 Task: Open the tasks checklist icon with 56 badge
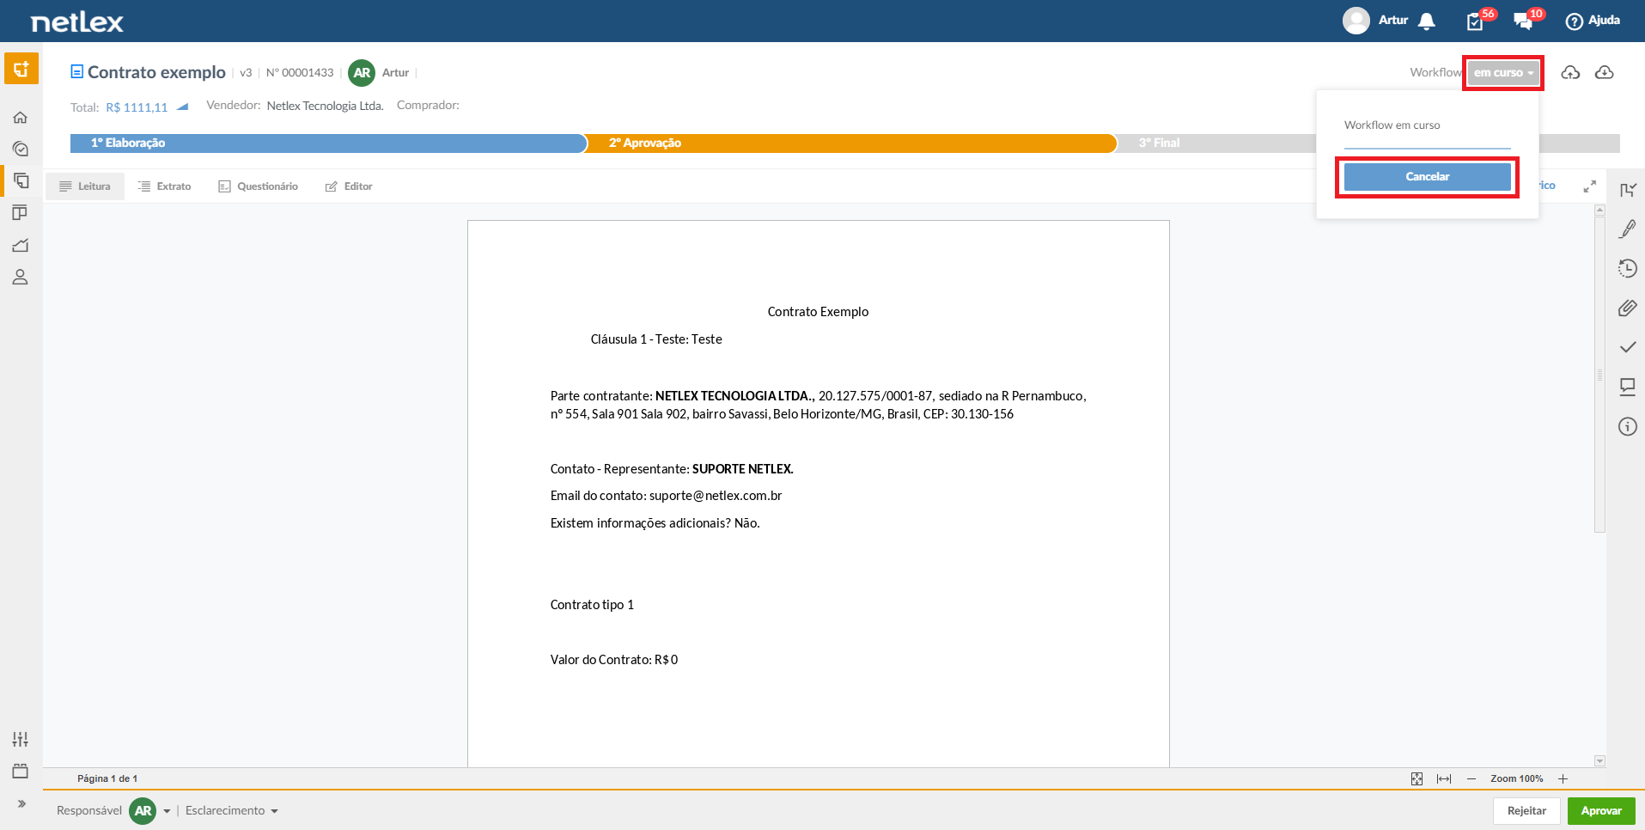point(1476,21)
